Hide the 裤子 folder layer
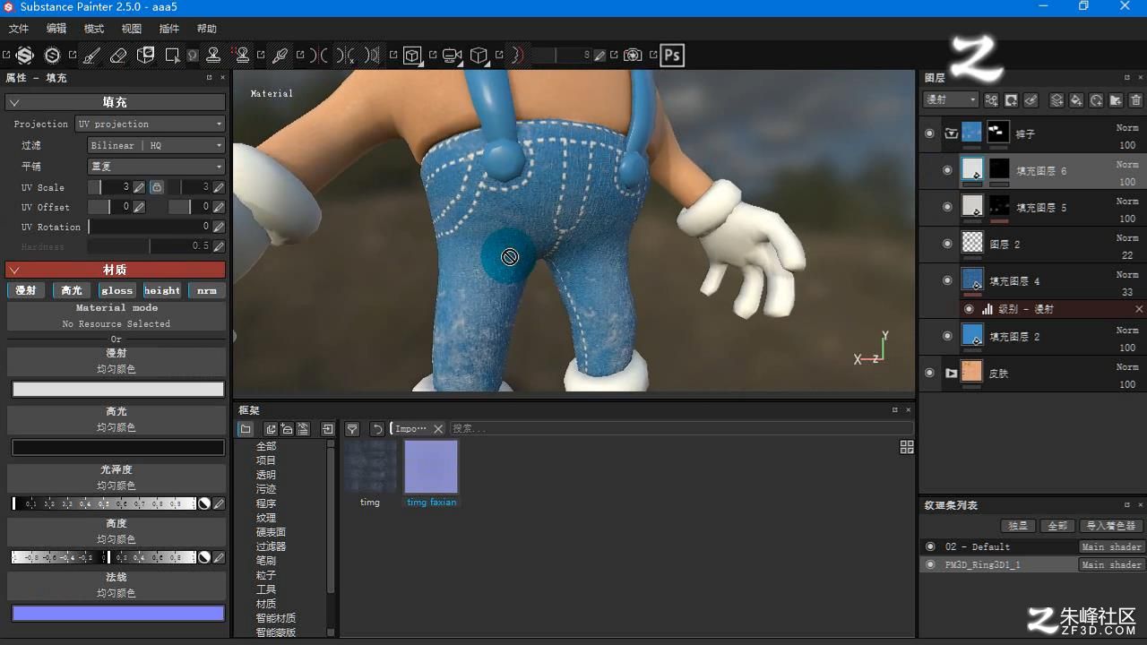 (929, 133)
